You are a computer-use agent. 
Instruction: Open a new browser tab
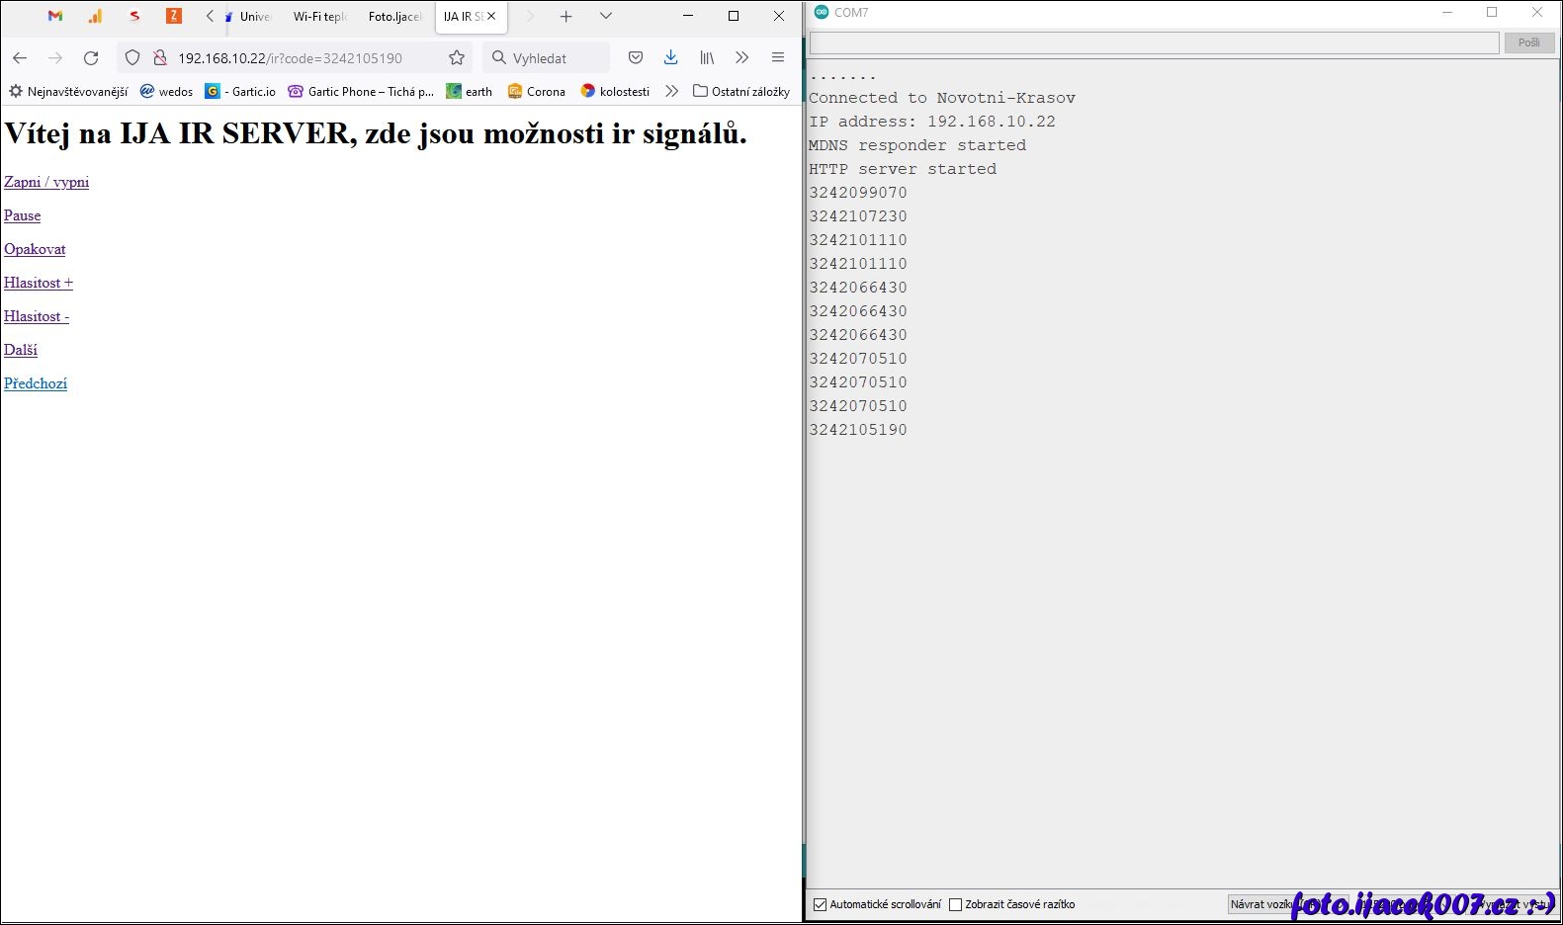coord(566,17)
